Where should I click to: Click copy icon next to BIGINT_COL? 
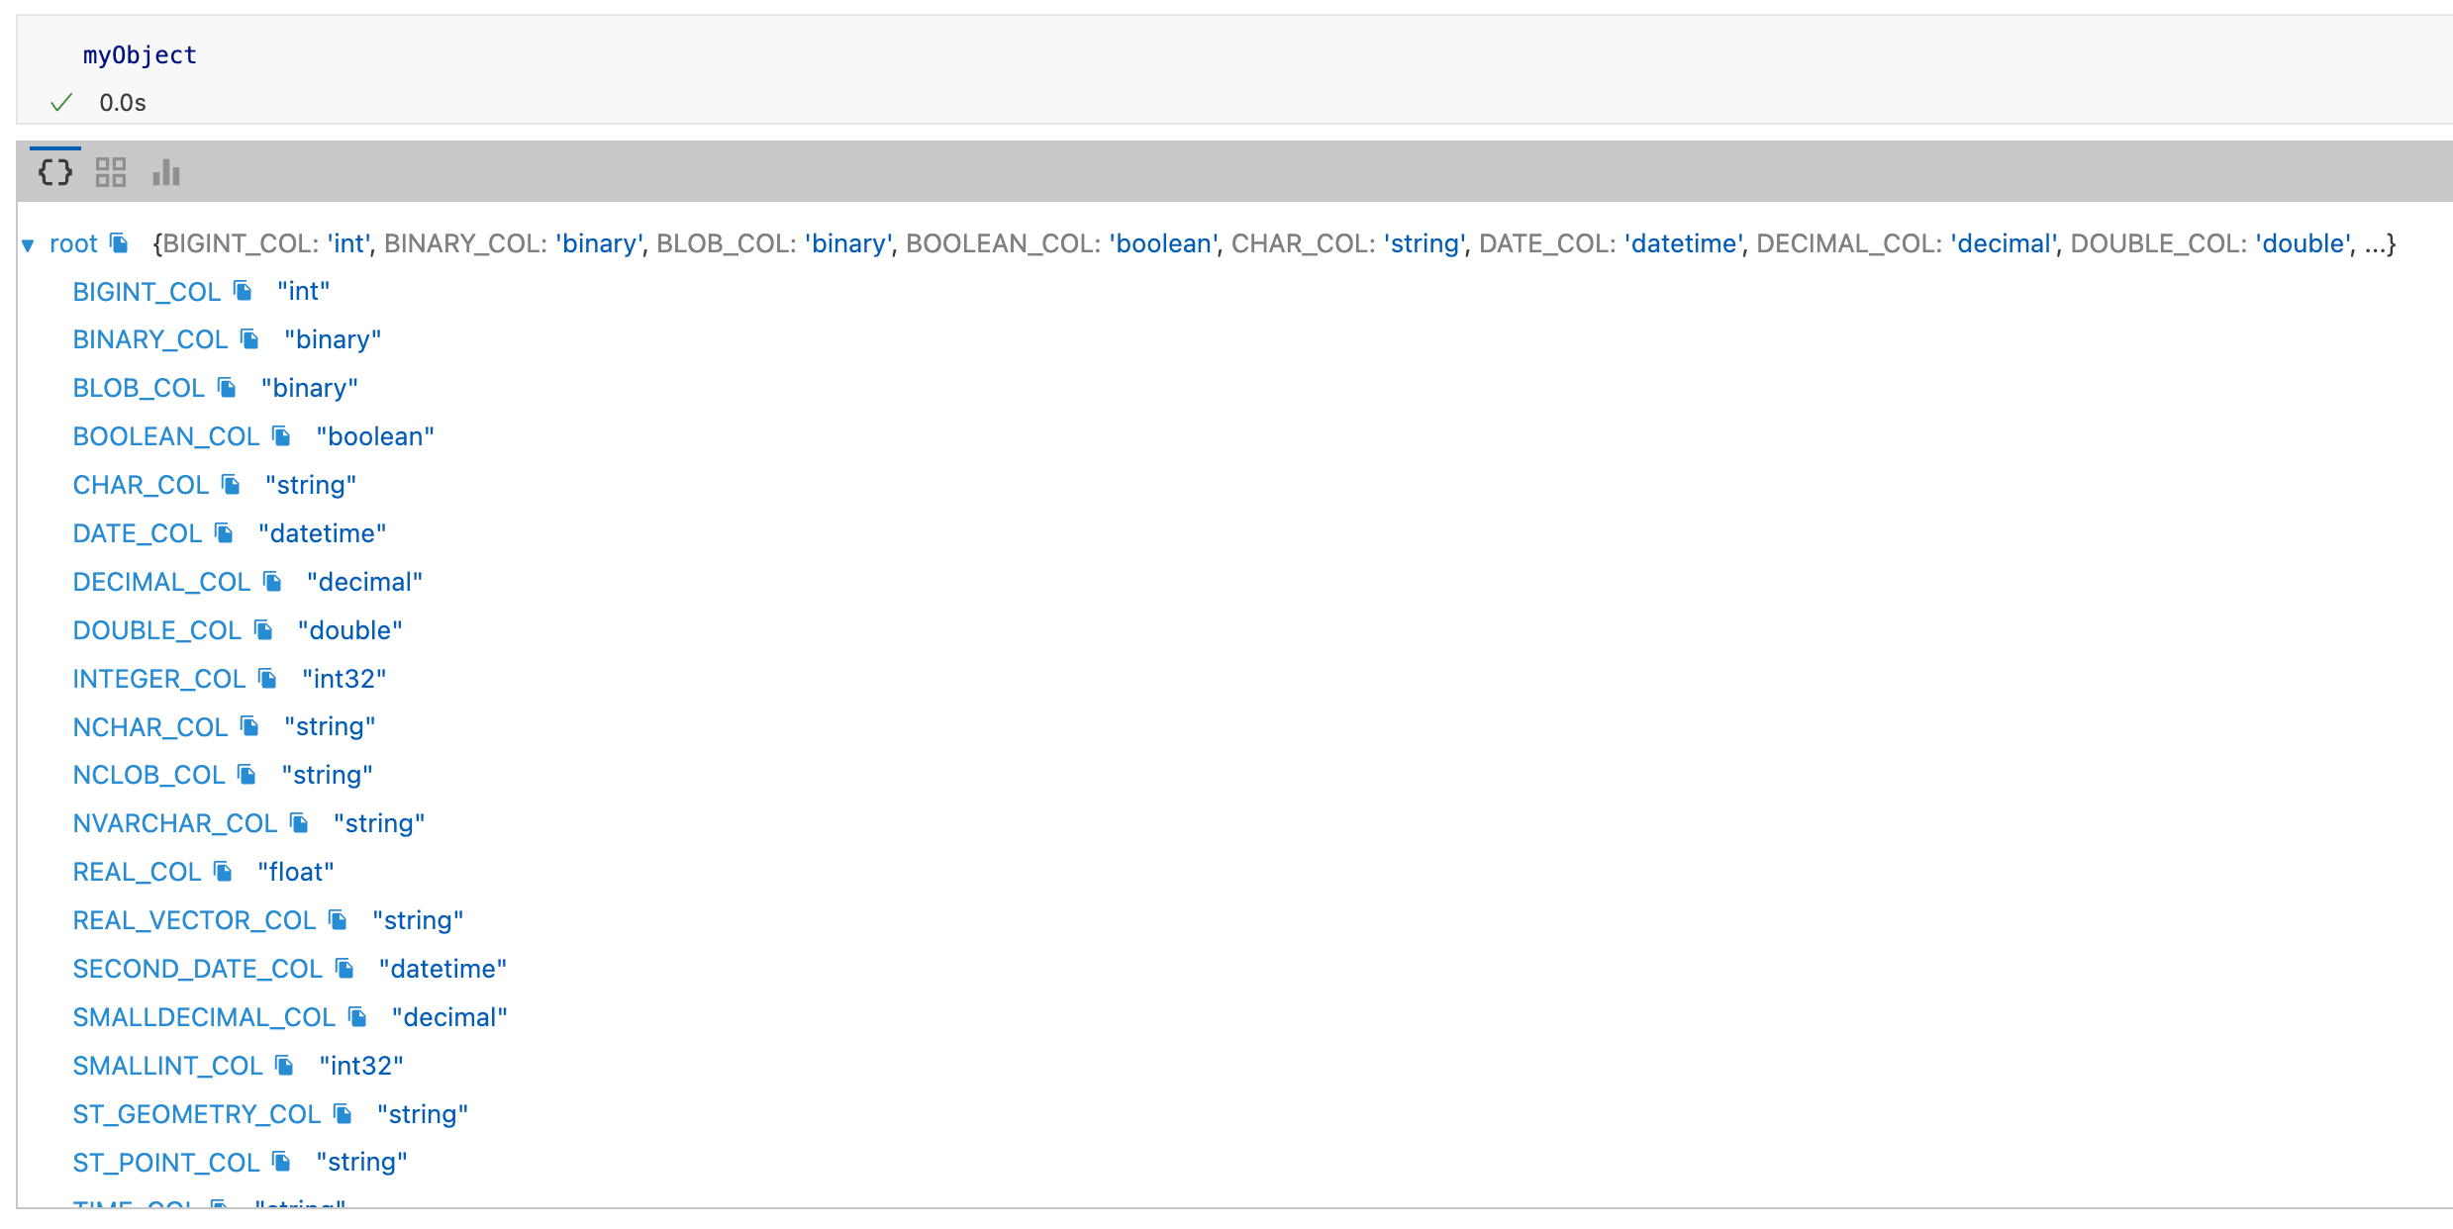[243, 291]
